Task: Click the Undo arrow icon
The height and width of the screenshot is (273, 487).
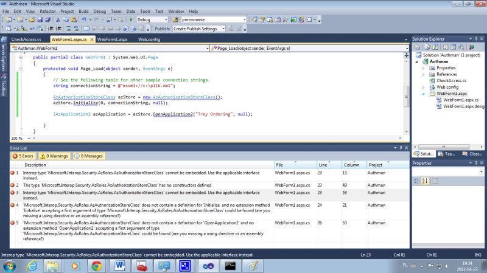Action: point(84,19)
